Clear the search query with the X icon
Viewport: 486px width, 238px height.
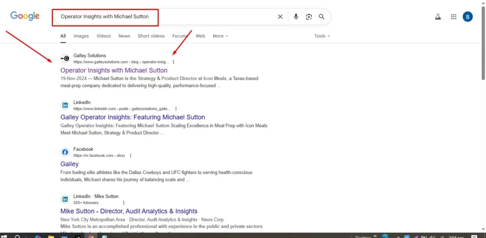[x=280, y=17]
